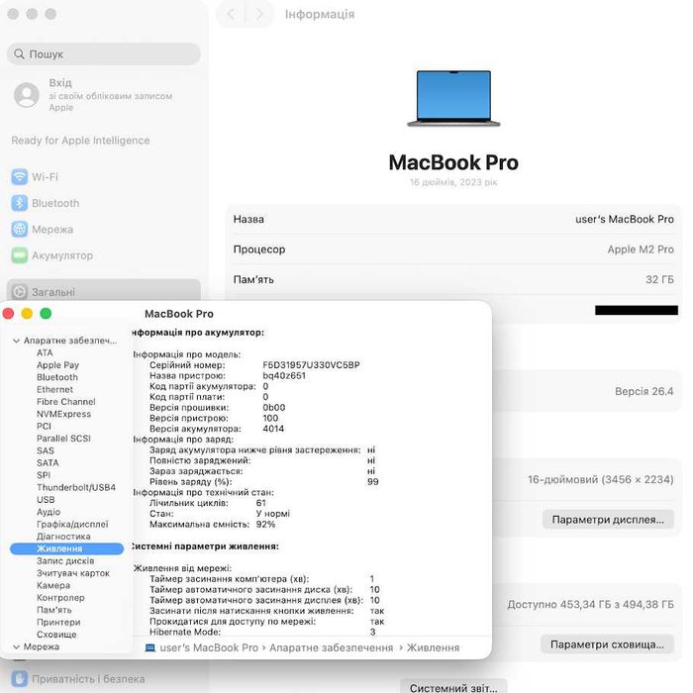This screenshot has width=693, height=693.
Task: Click the green zoom button of System Report
Action: (46, 314)
